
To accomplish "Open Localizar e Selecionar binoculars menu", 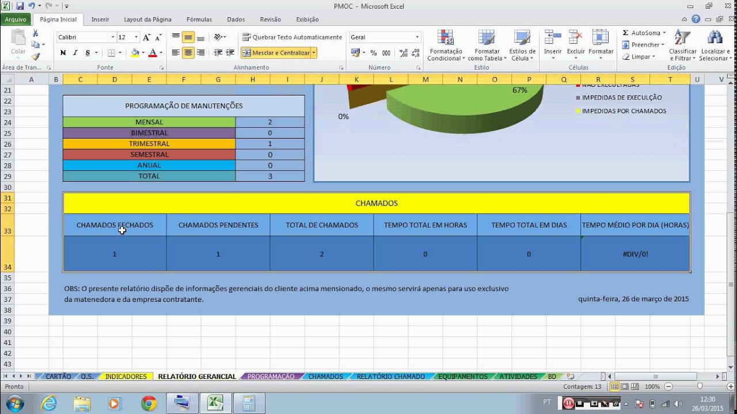I will click(x=715, y=45).
